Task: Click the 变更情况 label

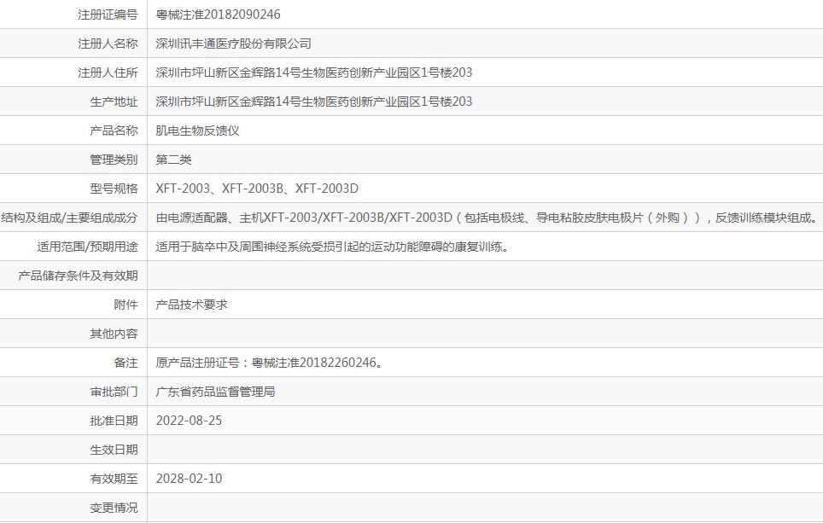Action: point(114,508)
